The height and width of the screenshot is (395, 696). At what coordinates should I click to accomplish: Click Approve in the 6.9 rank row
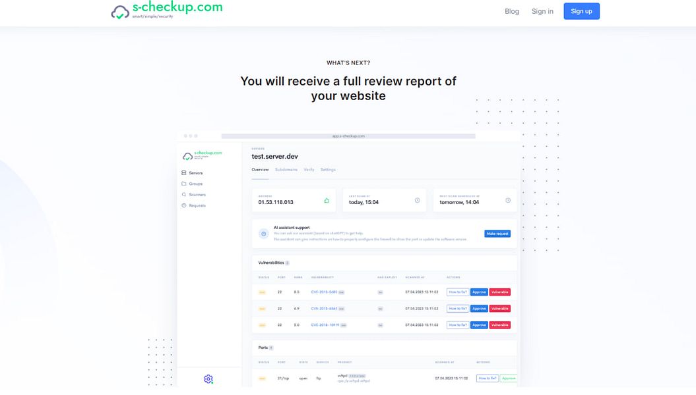[x=479, y=309]
